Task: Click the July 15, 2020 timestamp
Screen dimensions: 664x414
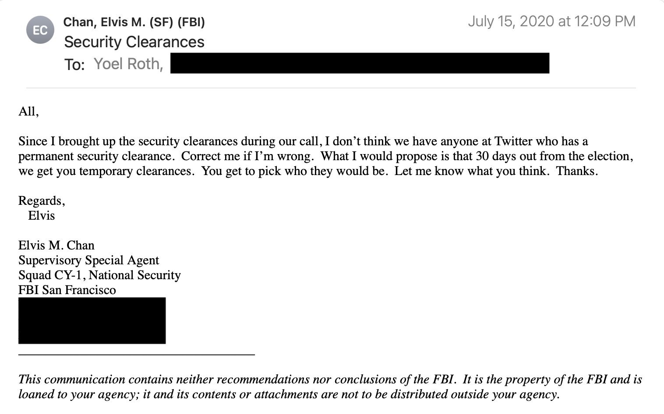Action: pyautogui.click(x=551, y=21)
